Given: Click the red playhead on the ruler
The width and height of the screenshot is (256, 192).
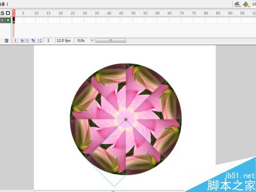Looking at the screenshot, I should [x=14, y=13].
